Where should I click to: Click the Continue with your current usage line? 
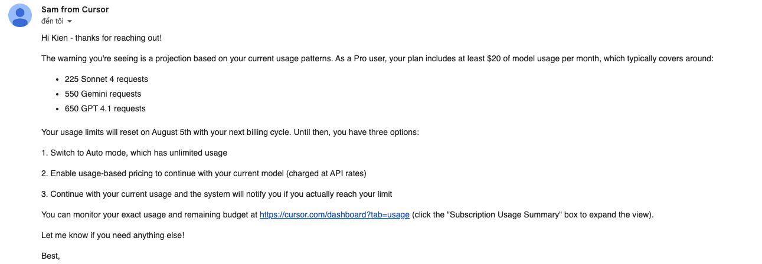[x=217, y=194]
